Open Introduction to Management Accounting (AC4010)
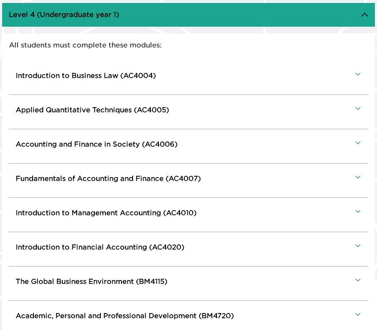Image resolution: width=377 pixels, height=330 pixels. tap(106, 213)
